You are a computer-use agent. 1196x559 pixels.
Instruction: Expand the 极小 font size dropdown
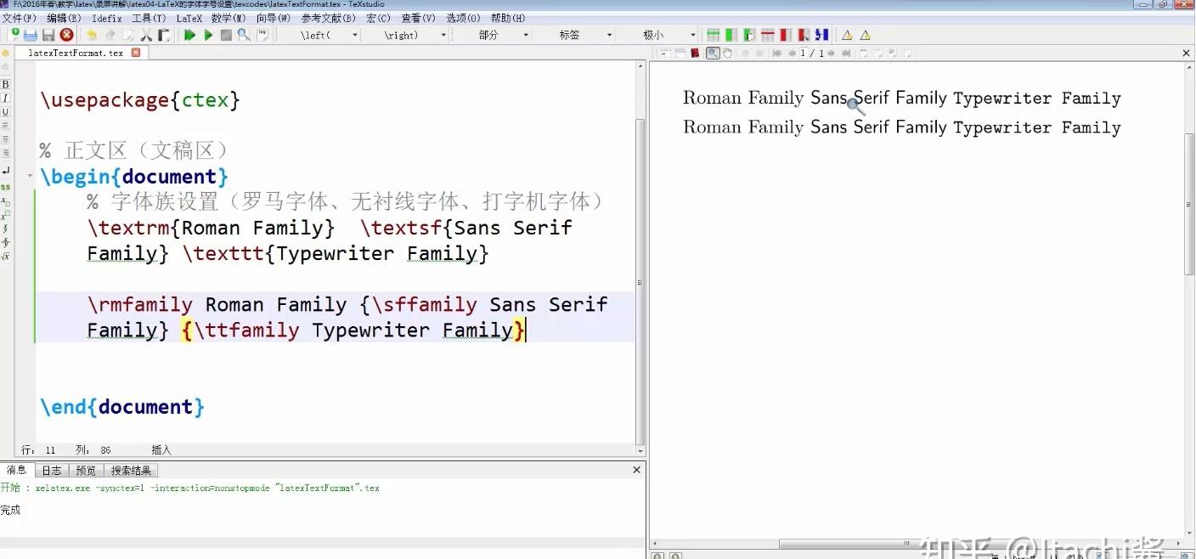(692, 35)
